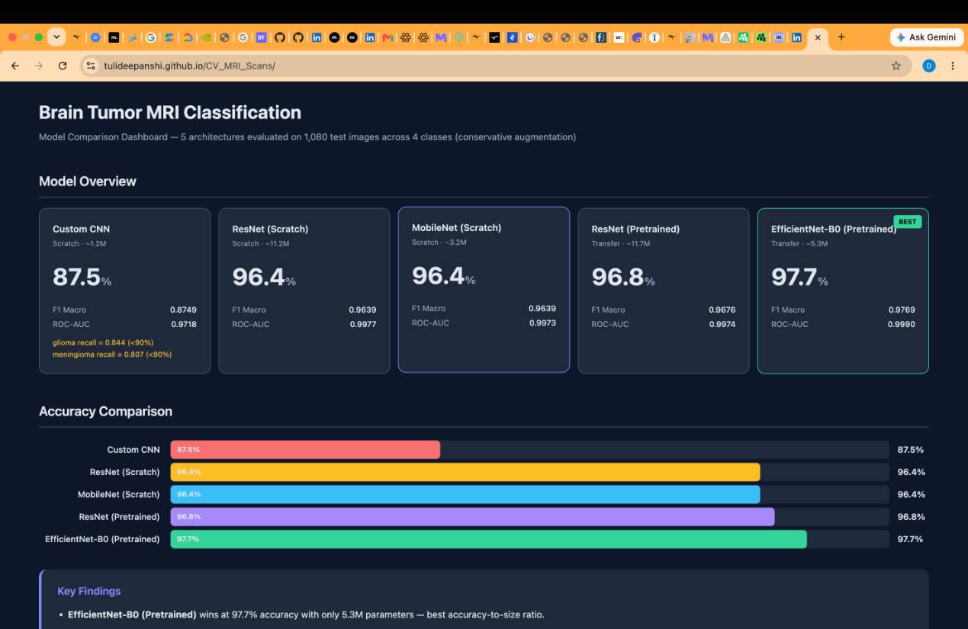Select the ResNet (Scratch) model card
This screenshot has height=629, width=968.
click(x=304, y=291)
